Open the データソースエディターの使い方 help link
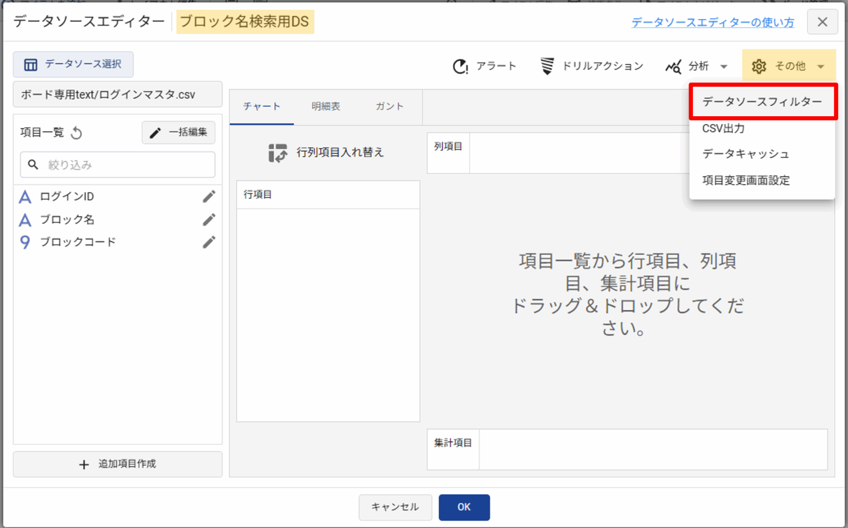Image resolution: width=848 pixels, height=528 pixels. [713, 22]
